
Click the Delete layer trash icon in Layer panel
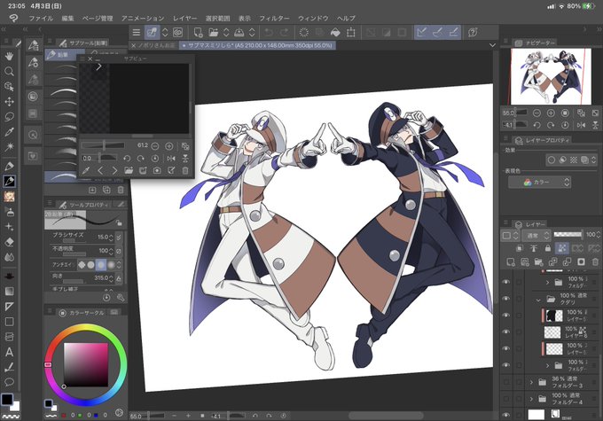(595, 261)
